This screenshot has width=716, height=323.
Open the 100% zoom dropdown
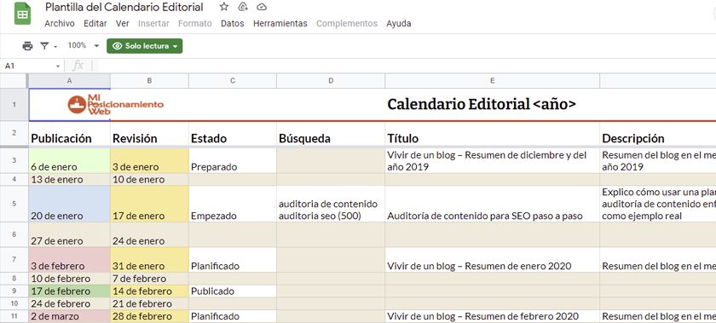click(84, 46)
